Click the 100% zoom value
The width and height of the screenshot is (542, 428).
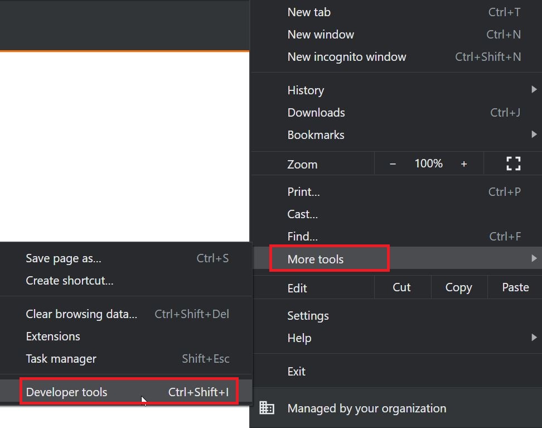click(428, 163)
